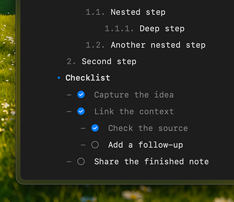Click the dash before Check the source
Image resolution: width=234 pixels, height=202 pixels.
83,128
